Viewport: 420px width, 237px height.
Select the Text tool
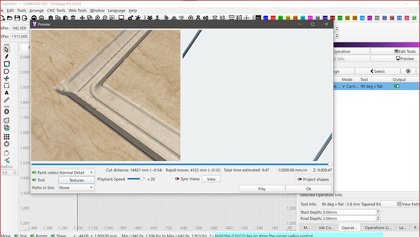(x=7, y=93)
